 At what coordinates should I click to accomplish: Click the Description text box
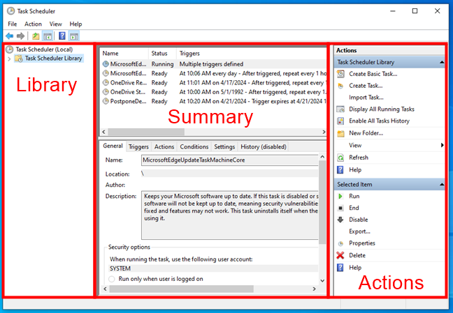pos(230,215)
